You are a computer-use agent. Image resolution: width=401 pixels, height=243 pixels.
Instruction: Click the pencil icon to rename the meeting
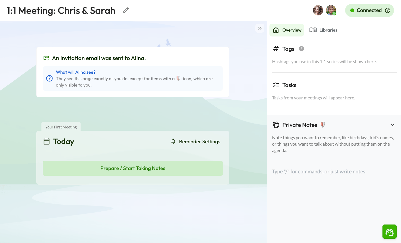coord(126,10)
